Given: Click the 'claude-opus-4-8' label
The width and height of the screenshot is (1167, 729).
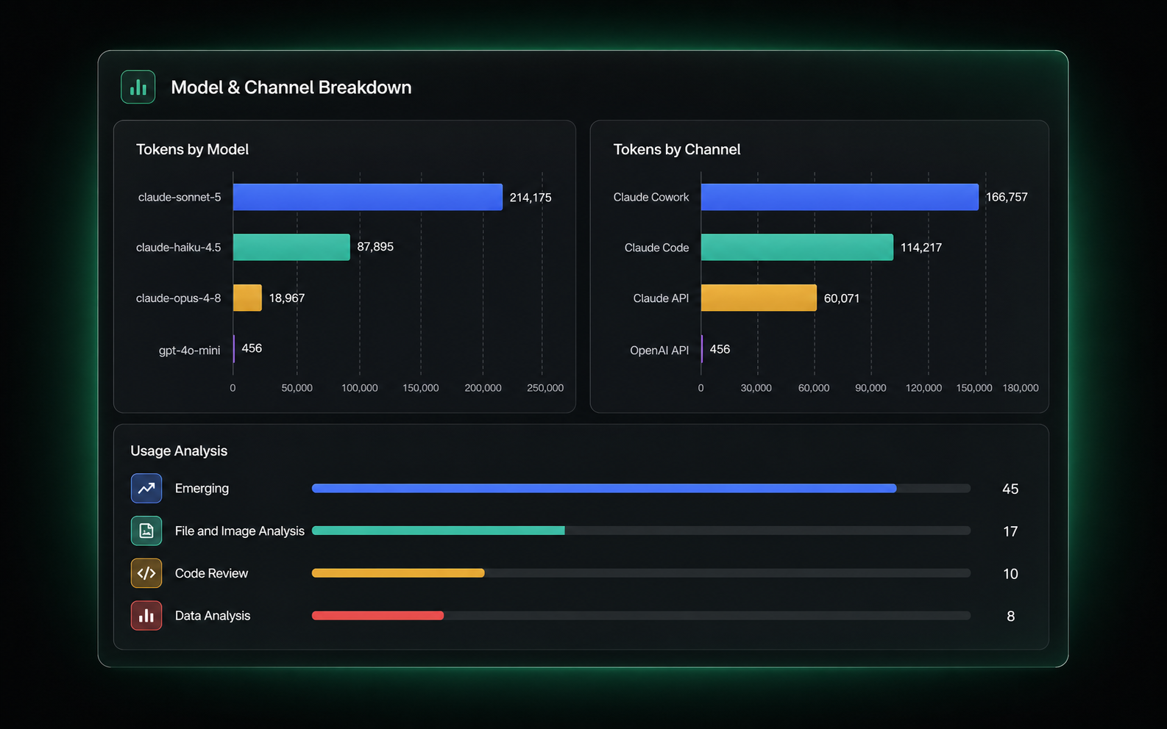Looking at the screenshot, I should (178, 298).
